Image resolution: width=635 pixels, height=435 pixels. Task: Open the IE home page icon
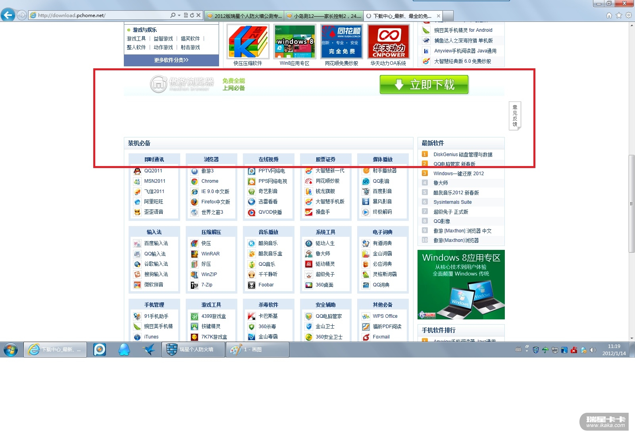click(x=609, y=15)
